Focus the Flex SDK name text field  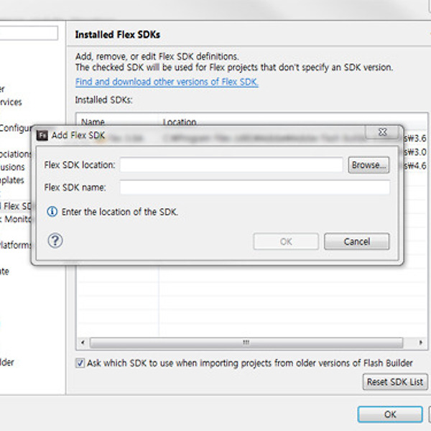(254, 187)
